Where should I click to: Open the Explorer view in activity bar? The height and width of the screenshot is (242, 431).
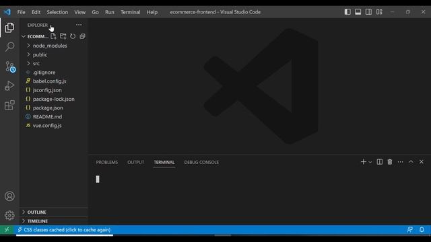click(9, 28)
